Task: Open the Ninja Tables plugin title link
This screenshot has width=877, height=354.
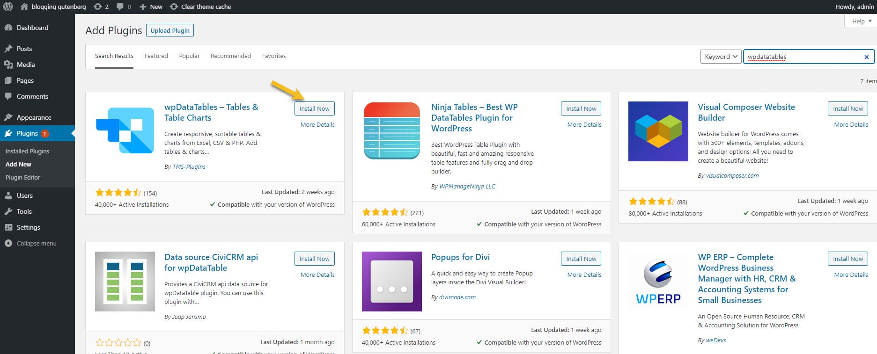Action: click(474, 118)
